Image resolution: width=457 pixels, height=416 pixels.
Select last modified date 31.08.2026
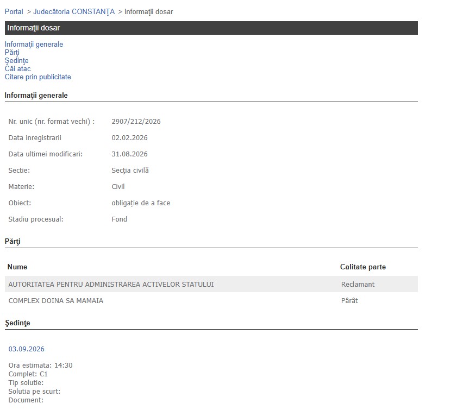pos(129,154)
